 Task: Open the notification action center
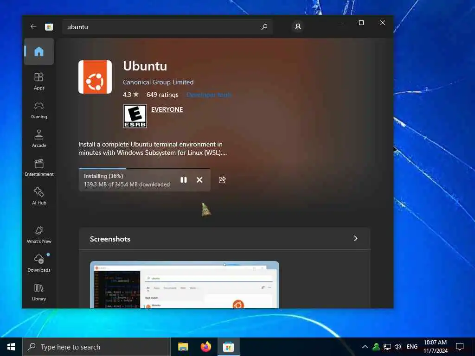(460, 347)
